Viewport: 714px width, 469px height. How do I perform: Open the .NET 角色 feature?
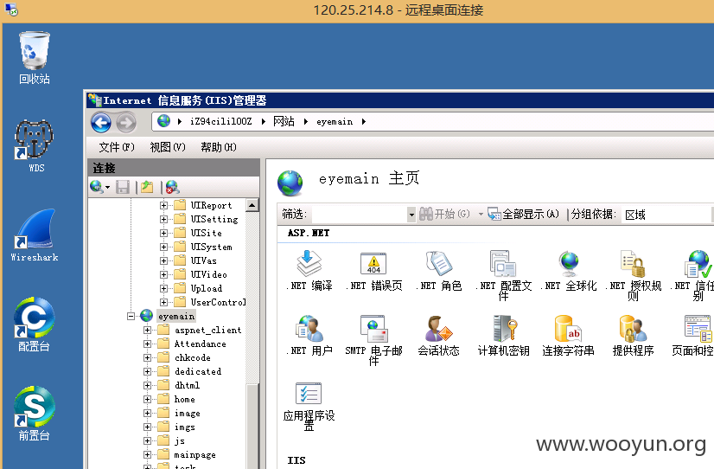438,271
